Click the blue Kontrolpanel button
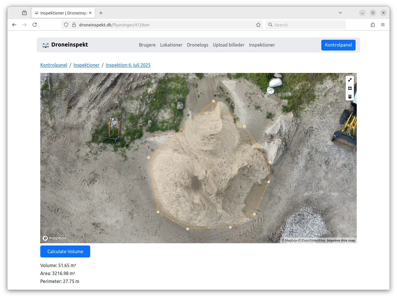397x298 pixels. [338, 45]
